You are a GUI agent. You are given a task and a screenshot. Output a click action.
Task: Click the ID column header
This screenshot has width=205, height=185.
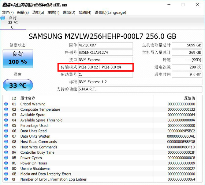click(x=14, y=98)
